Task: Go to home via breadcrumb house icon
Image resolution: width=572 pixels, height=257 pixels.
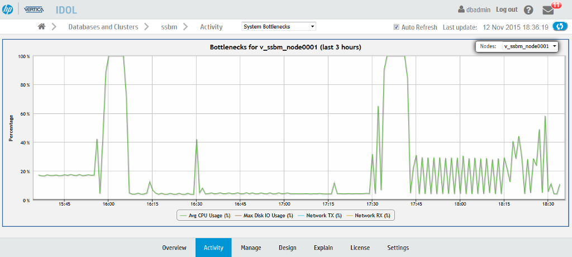Action: pos(41,27)
